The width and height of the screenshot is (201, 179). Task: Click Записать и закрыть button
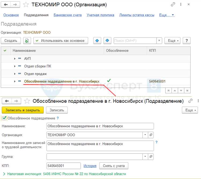click(x=23, y=110)
